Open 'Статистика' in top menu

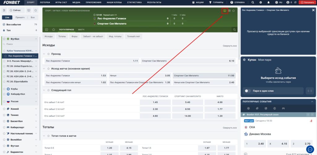click(134, 2)
